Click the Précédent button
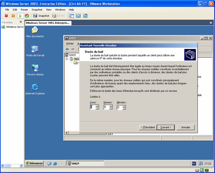Viewport: 215px width, 173px height. (148, 128)
